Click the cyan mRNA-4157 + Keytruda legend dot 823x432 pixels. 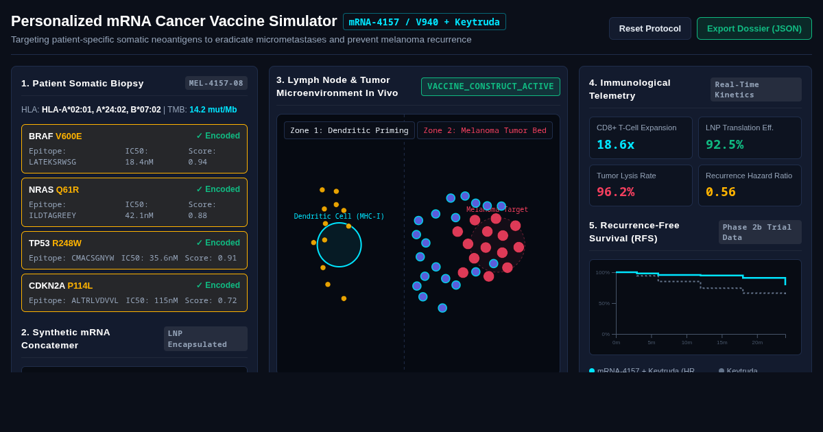(x=592, y=371)
